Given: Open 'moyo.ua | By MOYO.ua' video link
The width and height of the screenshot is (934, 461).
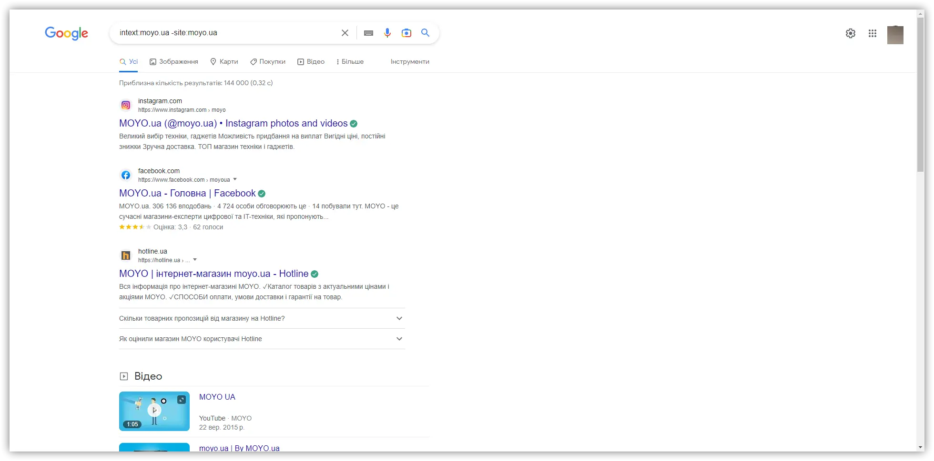Looking at the screenshot, I should (239, 448).
